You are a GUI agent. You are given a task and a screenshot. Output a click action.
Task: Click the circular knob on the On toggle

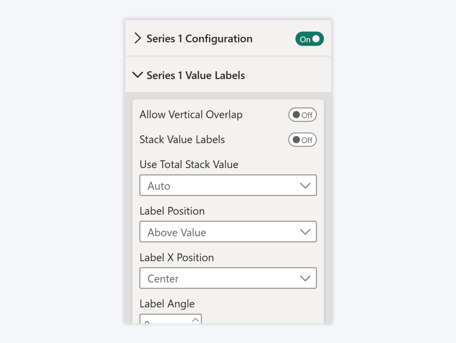317,39
